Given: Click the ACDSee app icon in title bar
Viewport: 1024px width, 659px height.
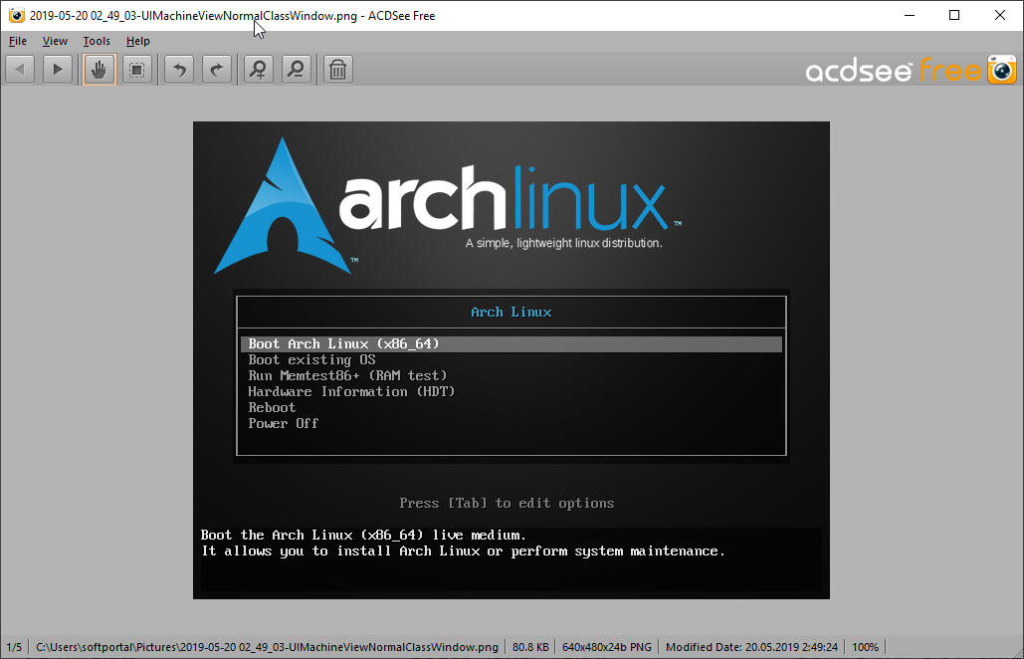Looking at the screenshot, I should (16, 15).
